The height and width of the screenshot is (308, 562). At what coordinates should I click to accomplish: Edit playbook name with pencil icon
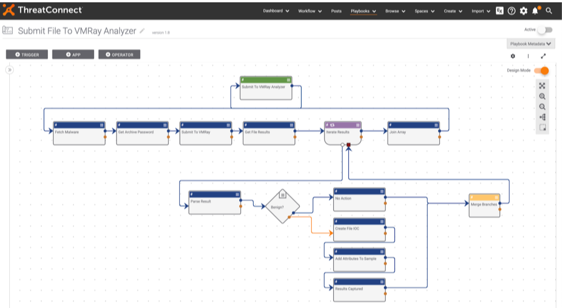[x=142, y=31]
